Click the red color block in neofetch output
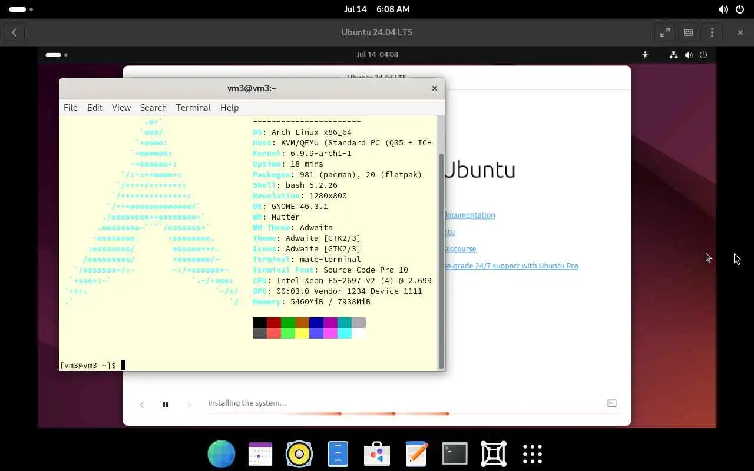Screen dimensions: 754x471 click(x=274, y=323)
